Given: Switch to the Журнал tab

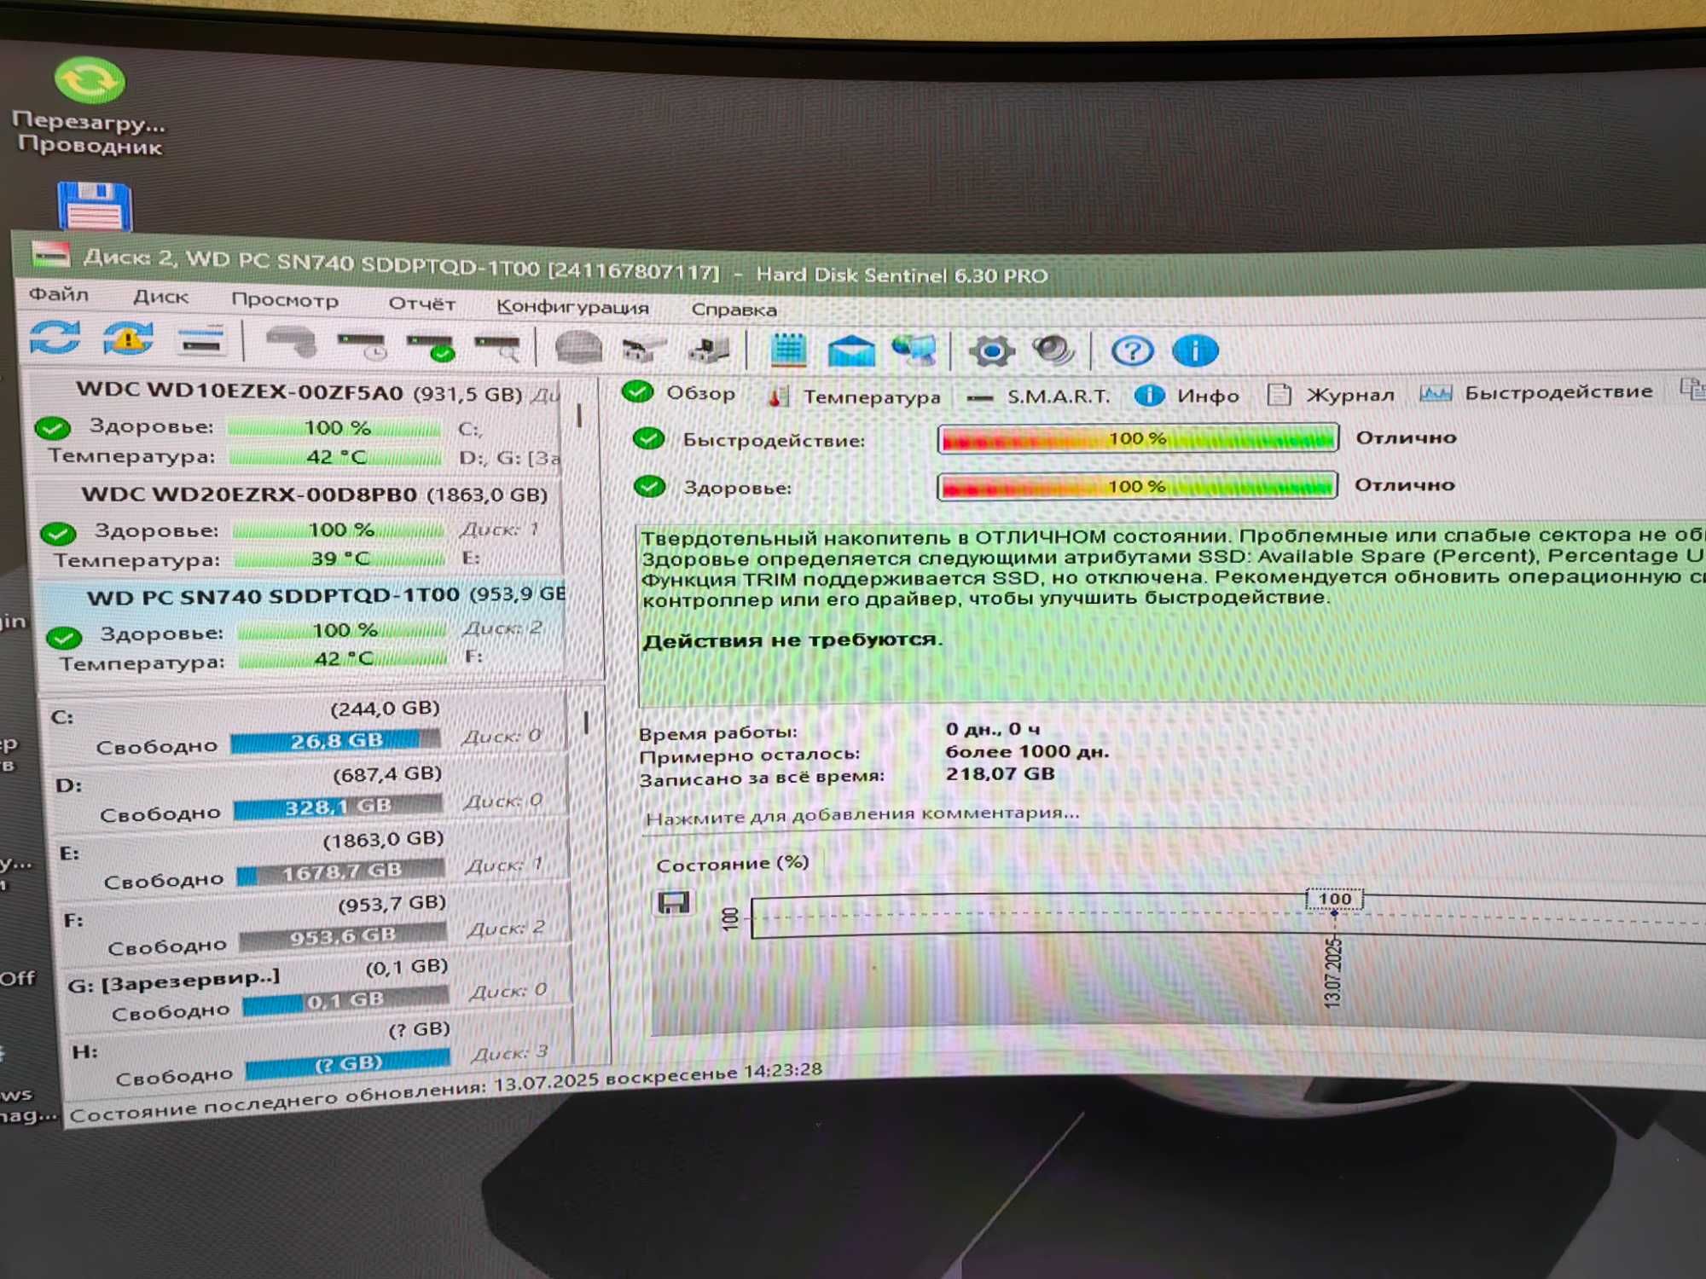Looking at the screenshot, I should (x=1332, y=394).
